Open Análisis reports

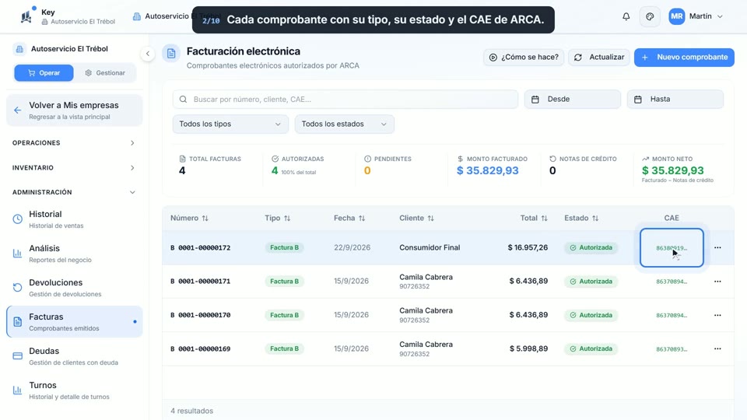[x=75, y=254]
